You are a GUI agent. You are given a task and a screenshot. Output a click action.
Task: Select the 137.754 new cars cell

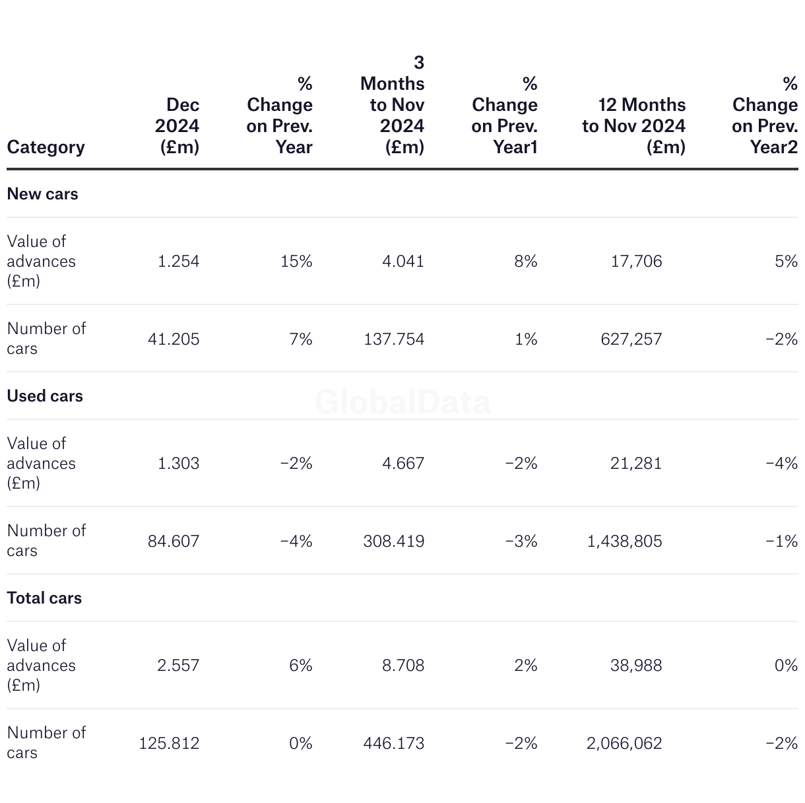tap(394, 339)
